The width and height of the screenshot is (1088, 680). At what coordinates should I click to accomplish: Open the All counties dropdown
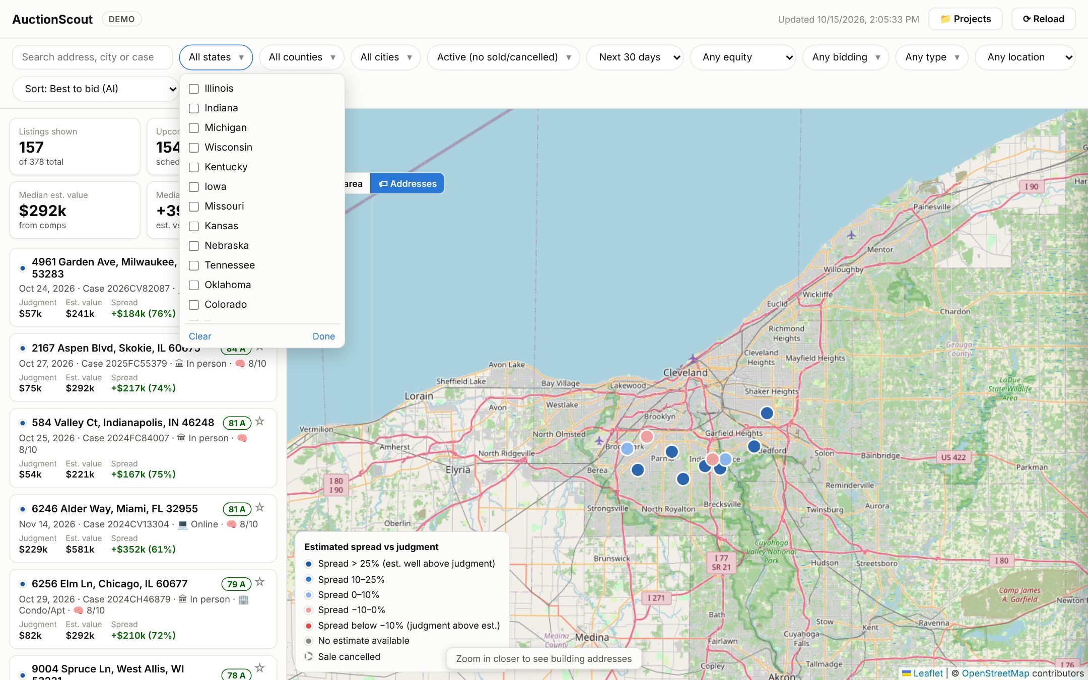[302, 57]
